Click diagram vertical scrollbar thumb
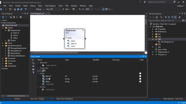186x104 pixels. point(146,22)
